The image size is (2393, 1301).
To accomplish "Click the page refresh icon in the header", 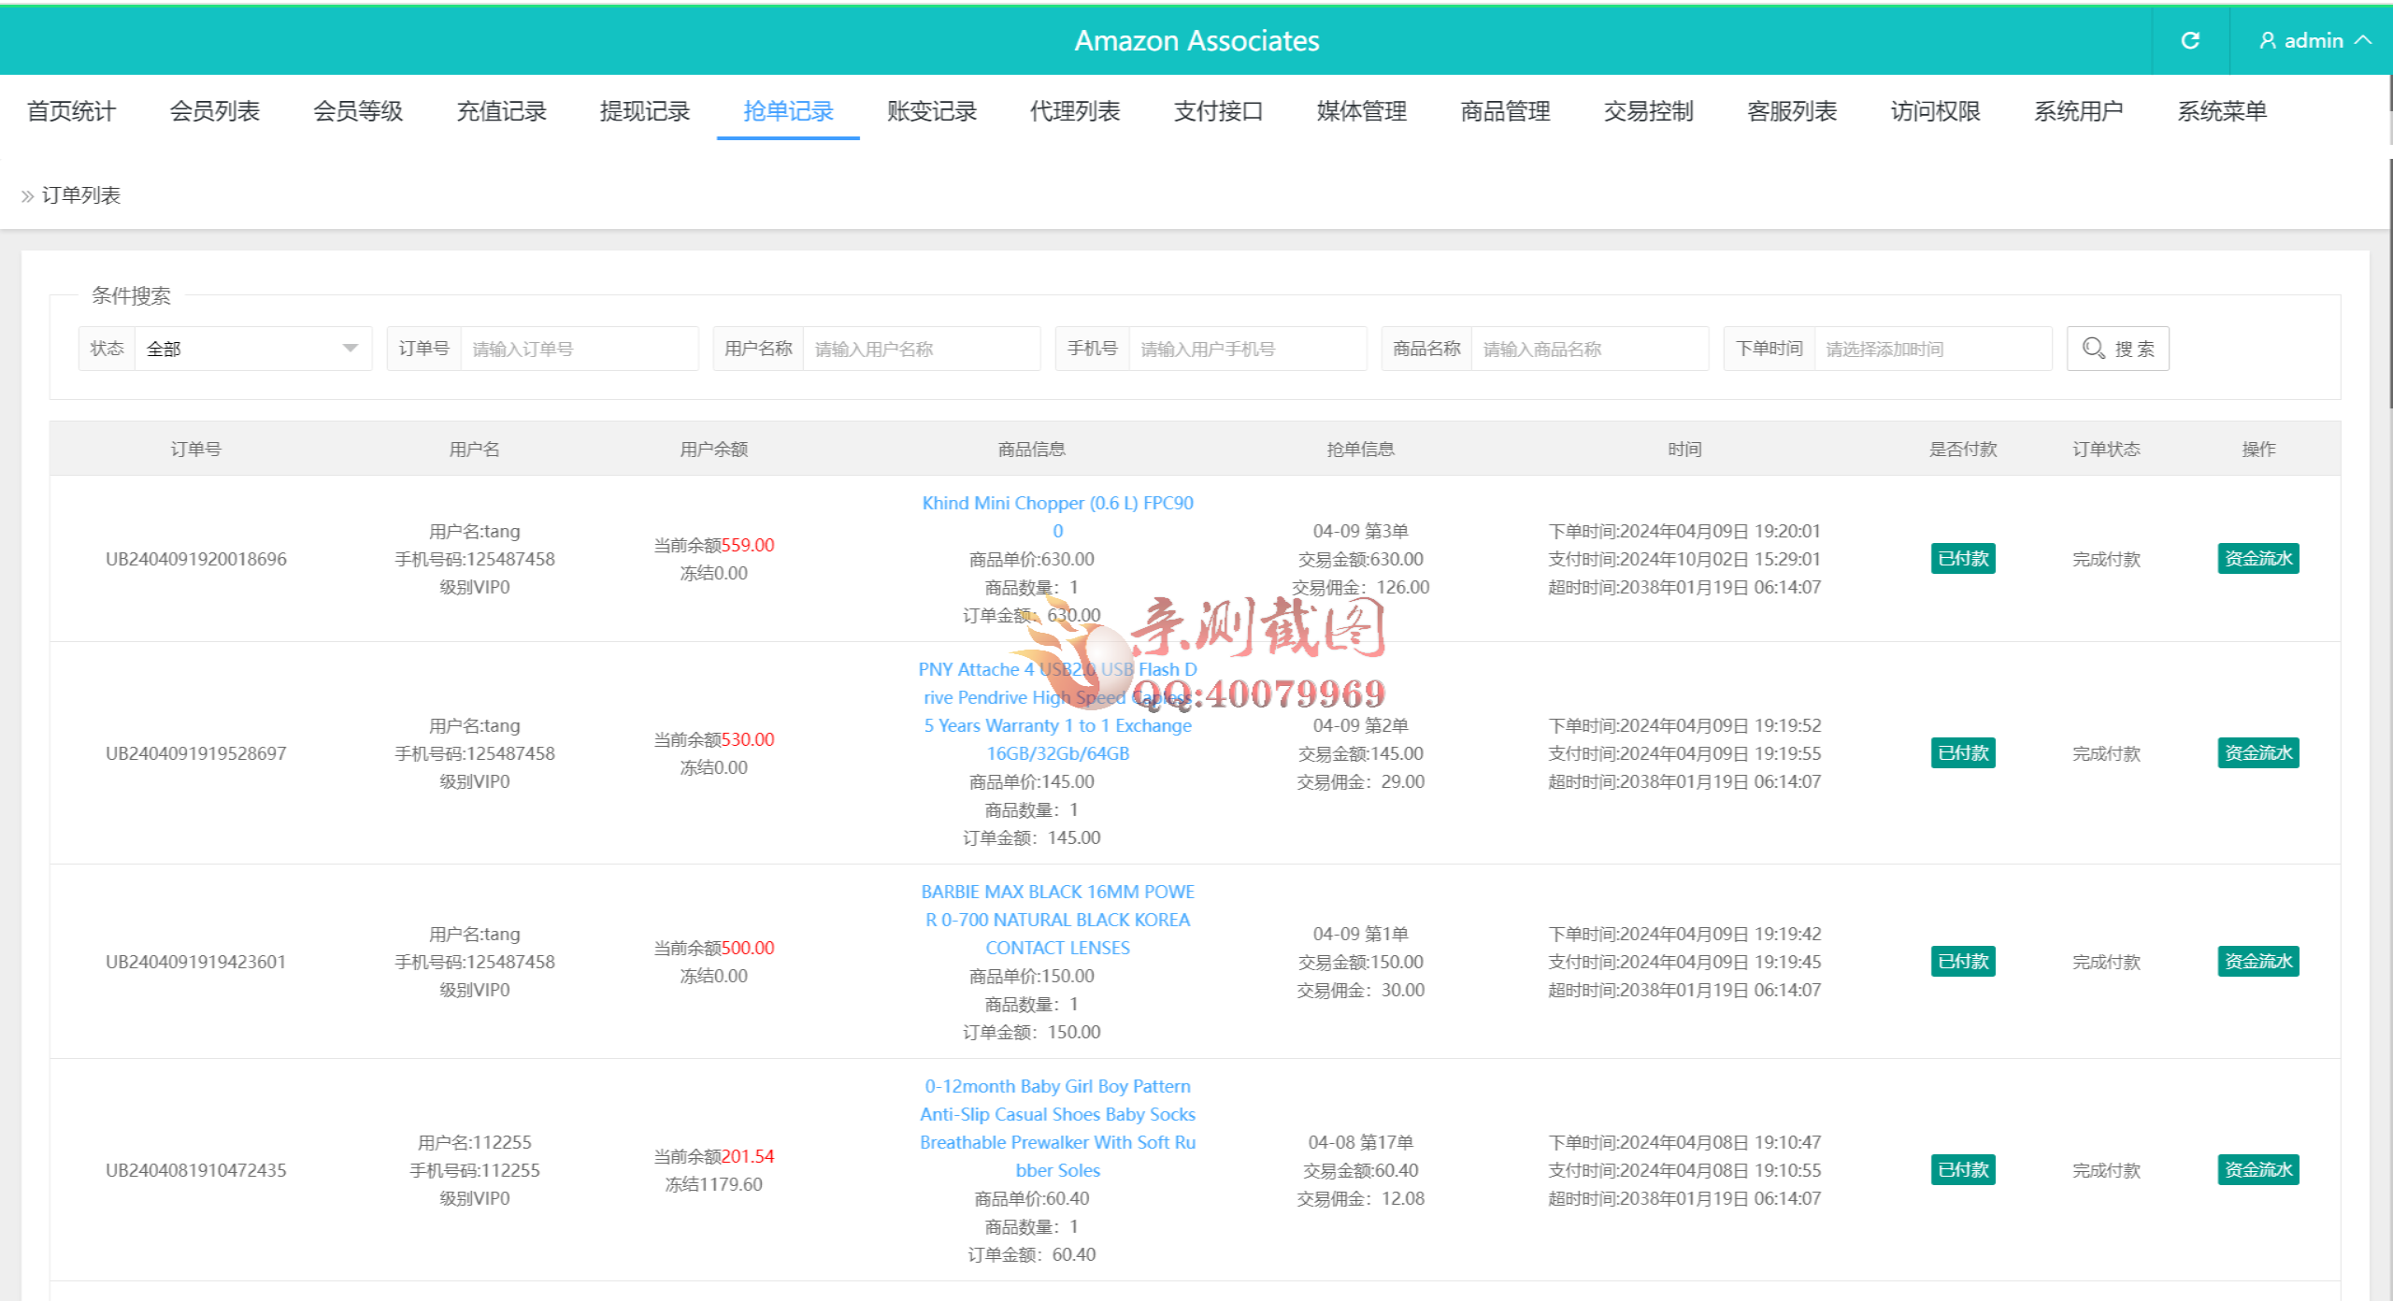I will click(2189, 40).
